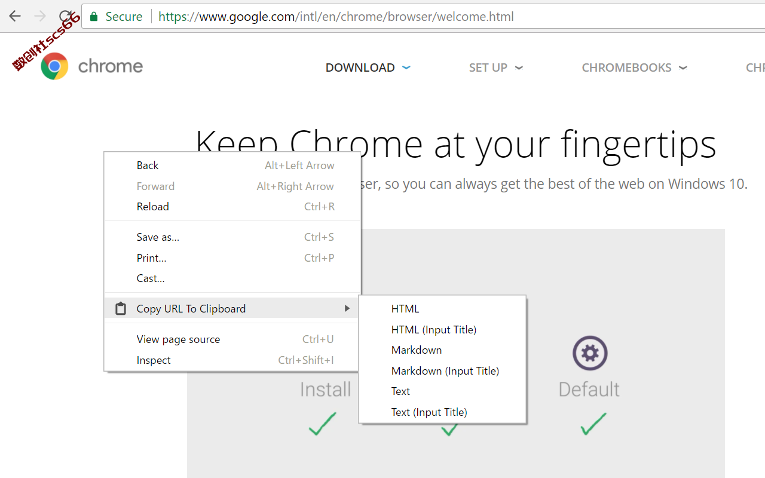Choose View page source menu entry

[x=232, y=339]
